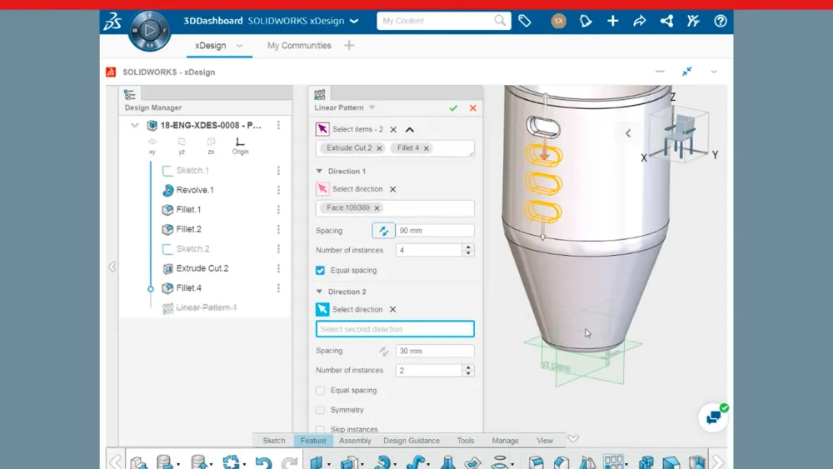Click the plus add icon in header
Image resolution: width=833 pixels, height=469 pixels.
(612, 21)
